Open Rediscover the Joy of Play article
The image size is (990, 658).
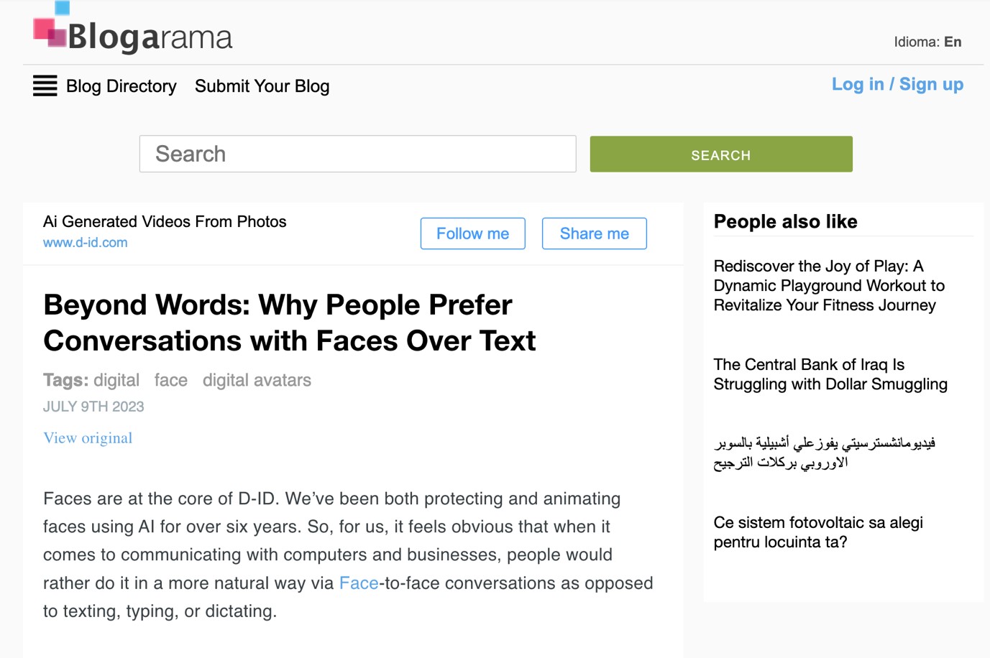point(829,285)
